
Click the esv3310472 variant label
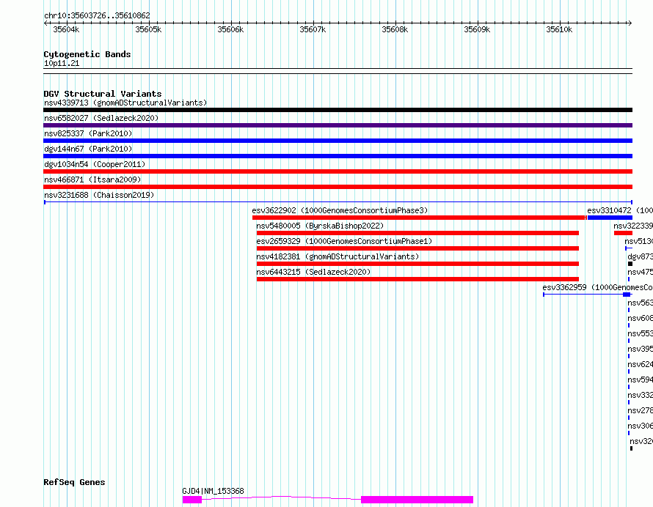point(620,210)
